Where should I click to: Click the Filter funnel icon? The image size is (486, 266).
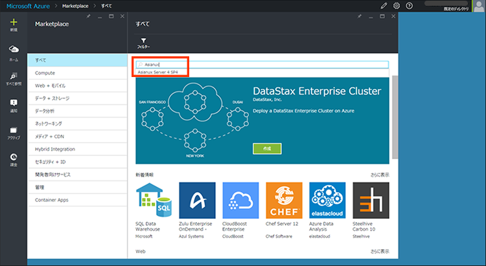click(x=143, y=42)
